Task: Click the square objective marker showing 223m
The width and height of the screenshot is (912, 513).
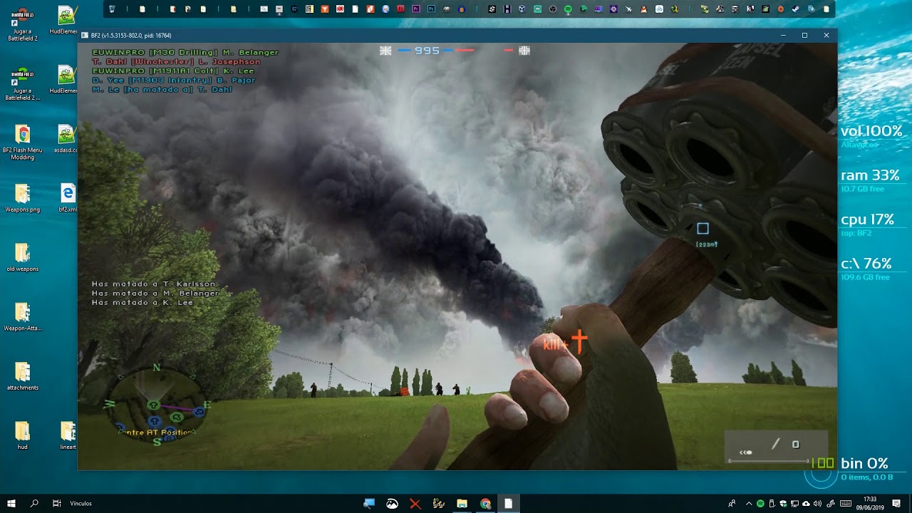Action: point(703,229)
